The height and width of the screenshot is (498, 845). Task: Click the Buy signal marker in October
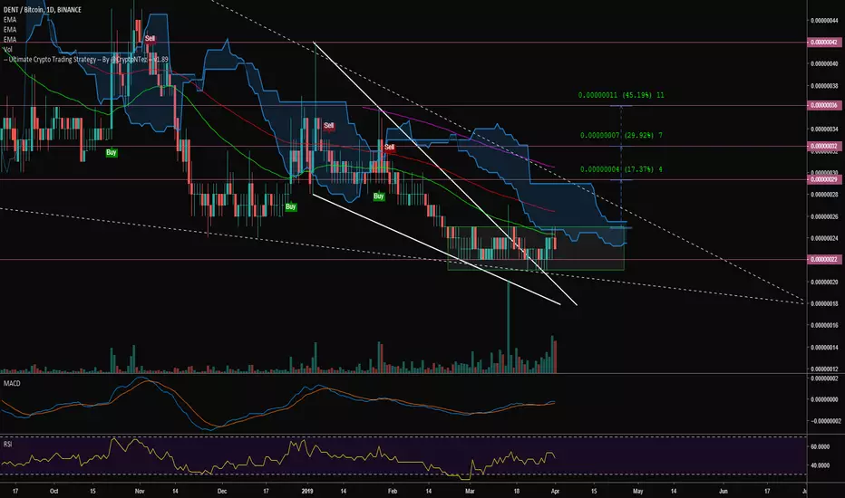pyautogui.click(x=111, y=152)
